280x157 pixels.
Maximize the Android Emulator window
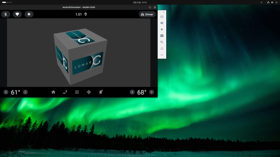pos(155,7)
